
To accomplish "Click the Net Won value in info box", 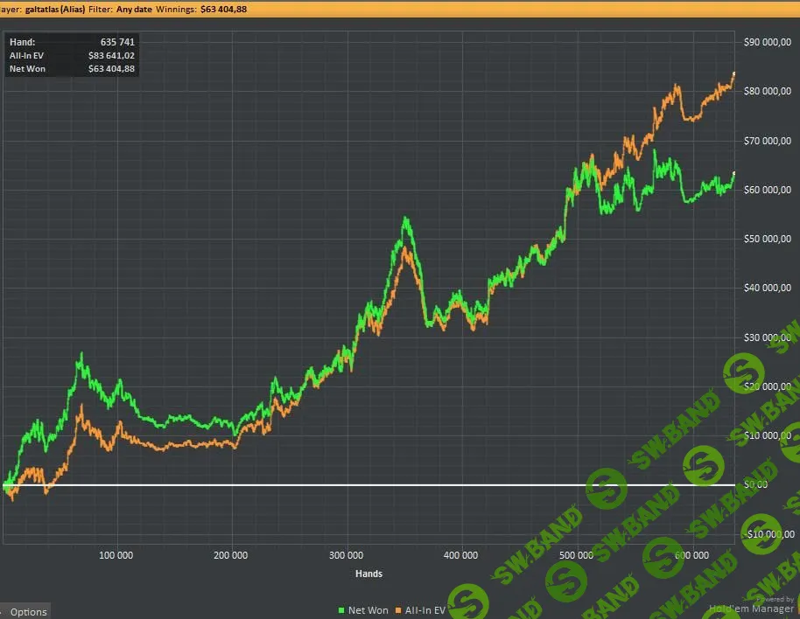I will (111, 69).
